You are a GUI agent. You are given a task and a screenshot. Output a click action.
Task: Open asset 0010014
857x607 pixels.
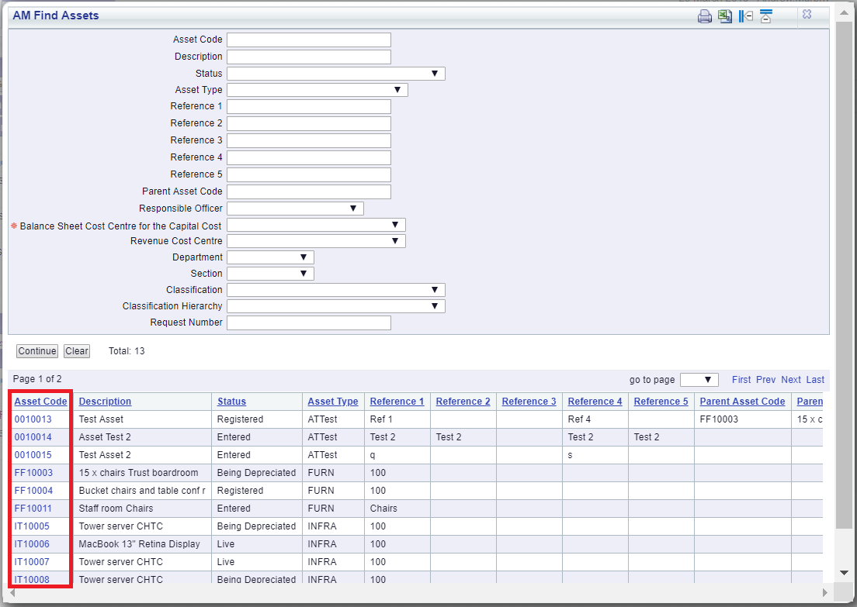pos(33,437)
